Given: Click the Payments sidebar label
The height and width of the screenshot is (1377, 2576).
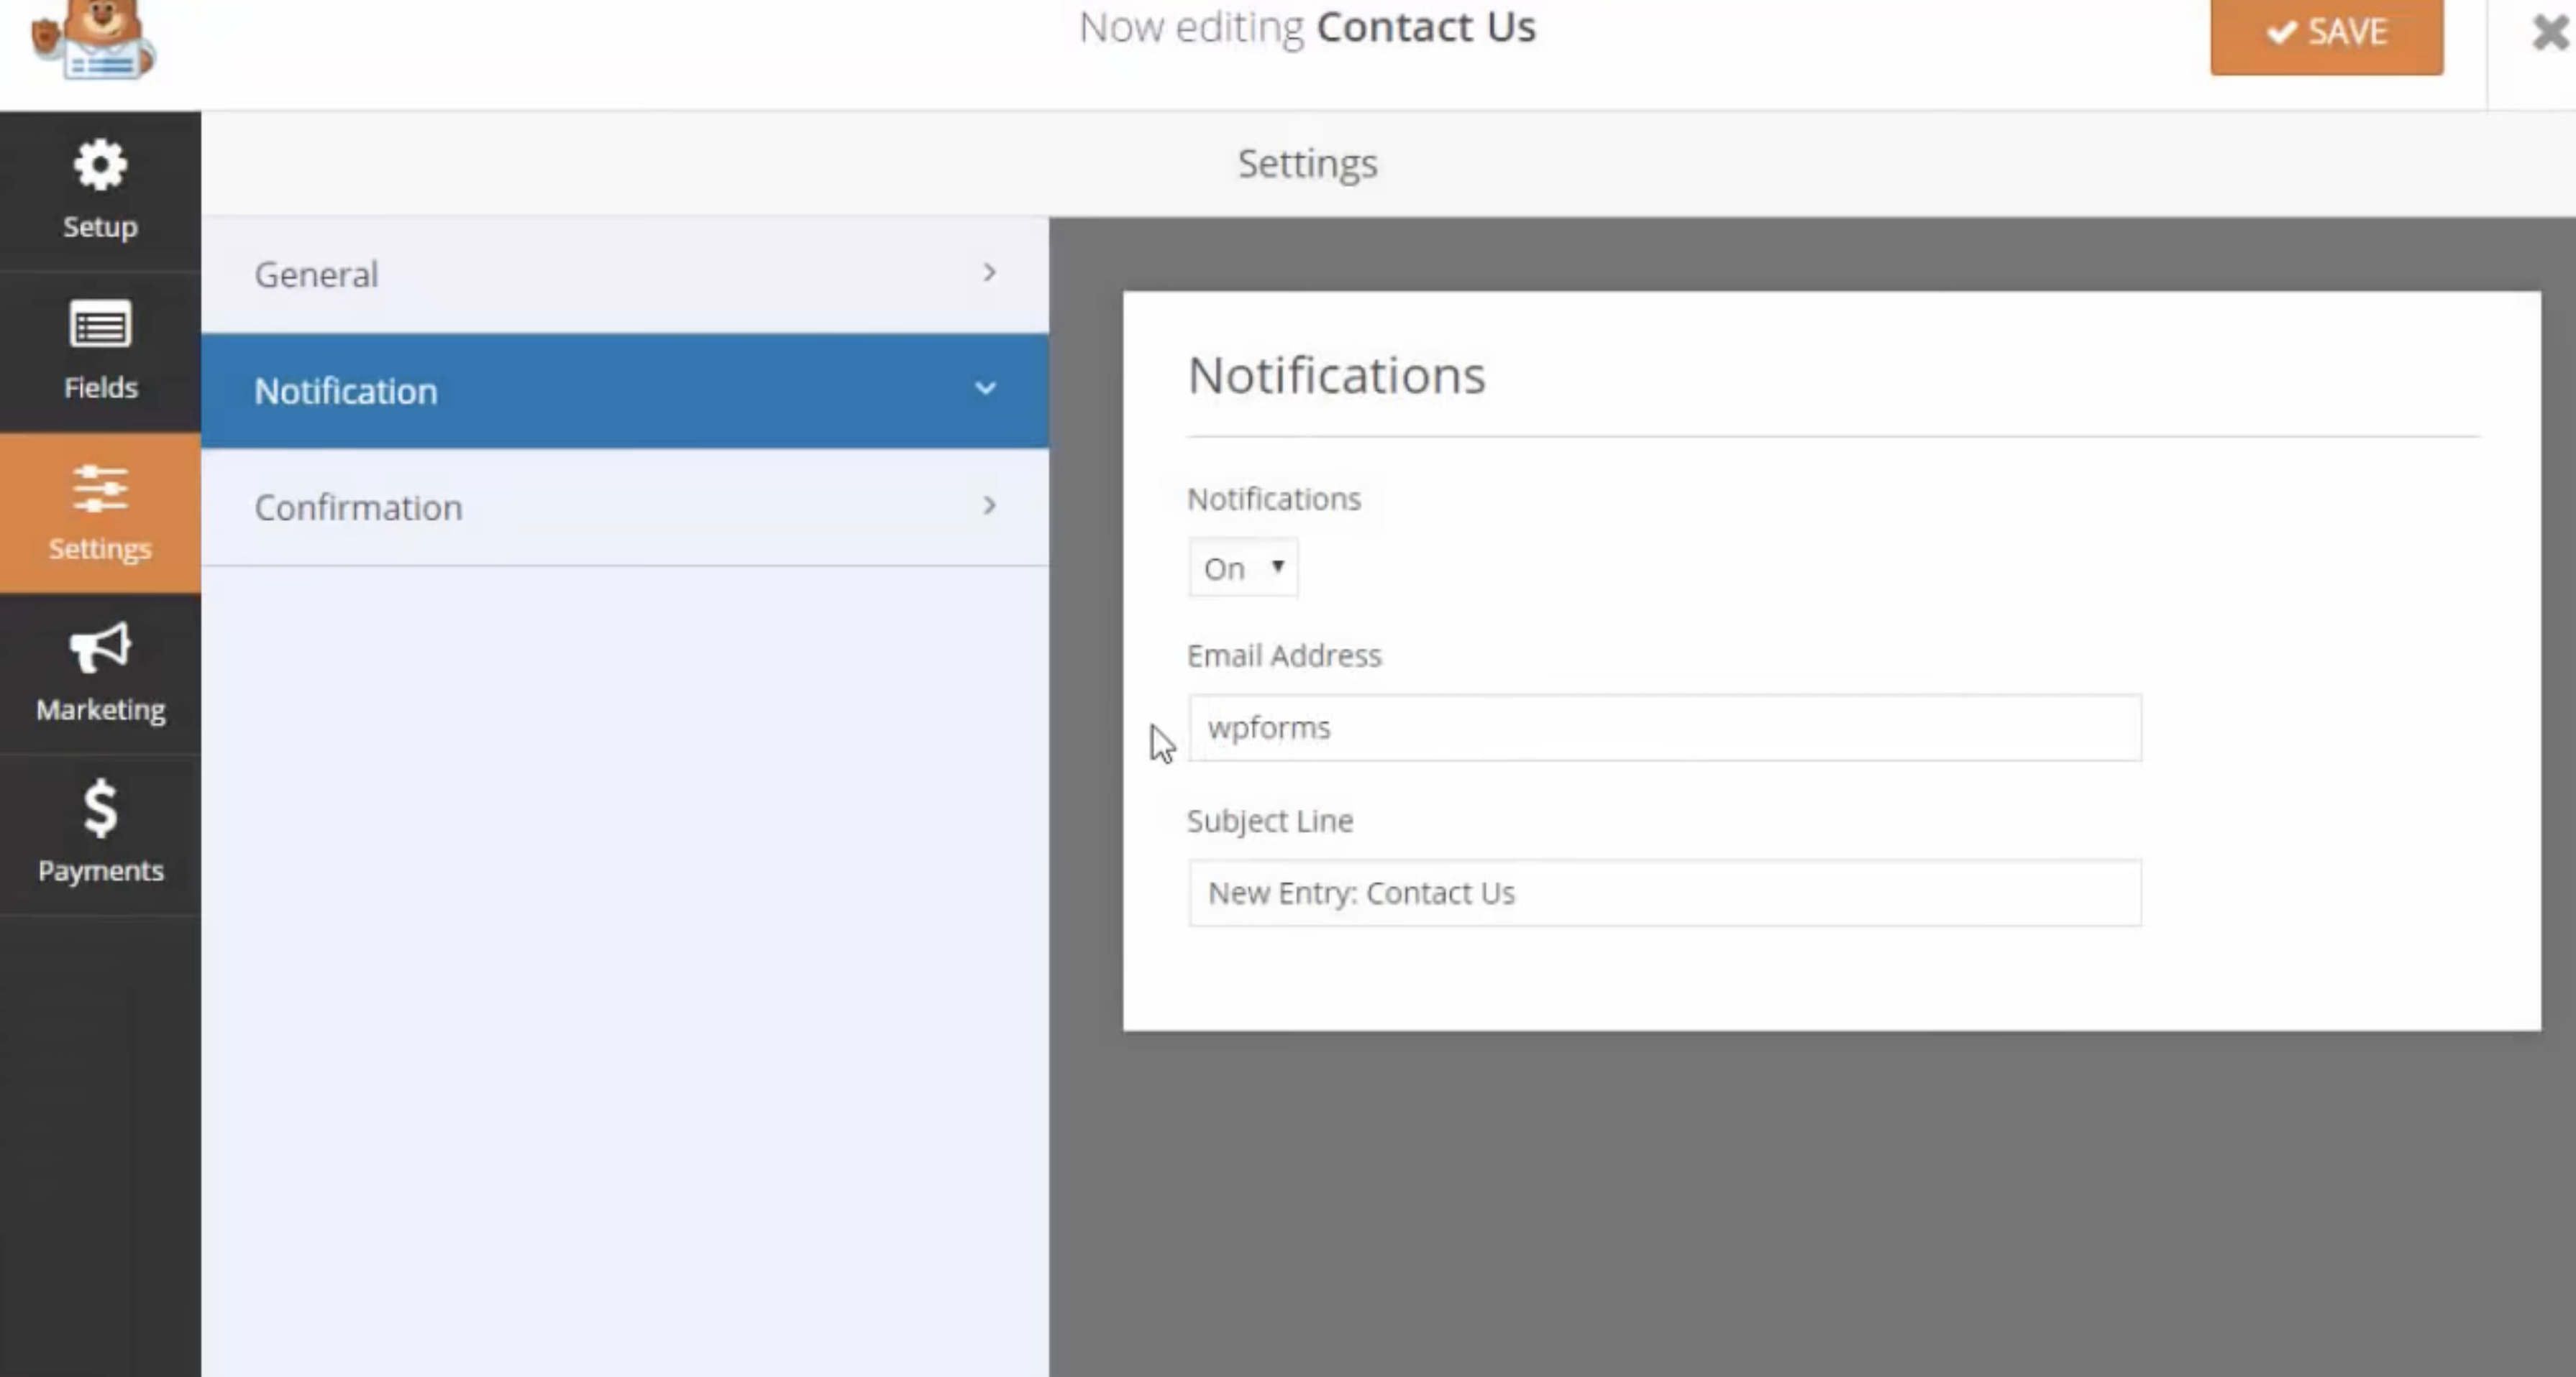Looking at the screenshot, I should coord(100,870).
